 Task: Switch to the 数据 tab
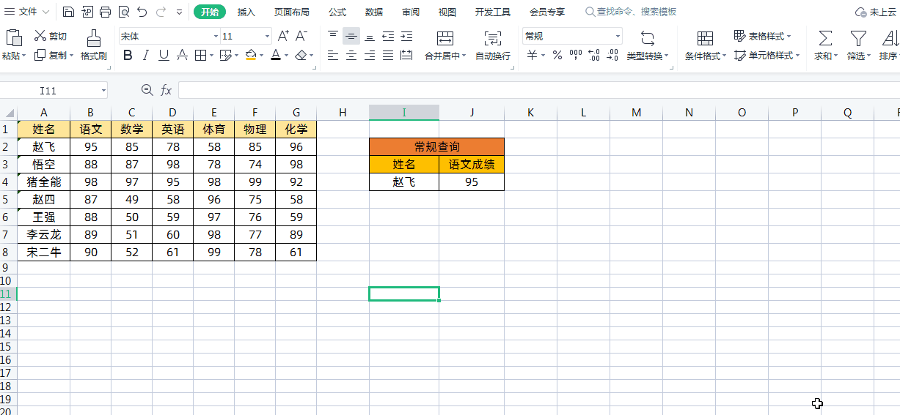[x=374, y=12]
